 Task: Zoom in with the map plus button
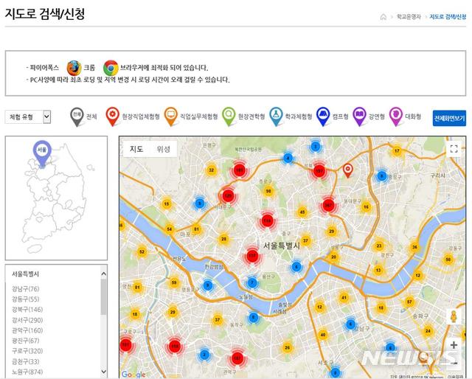pyautogui.click(x=454, y=345)
